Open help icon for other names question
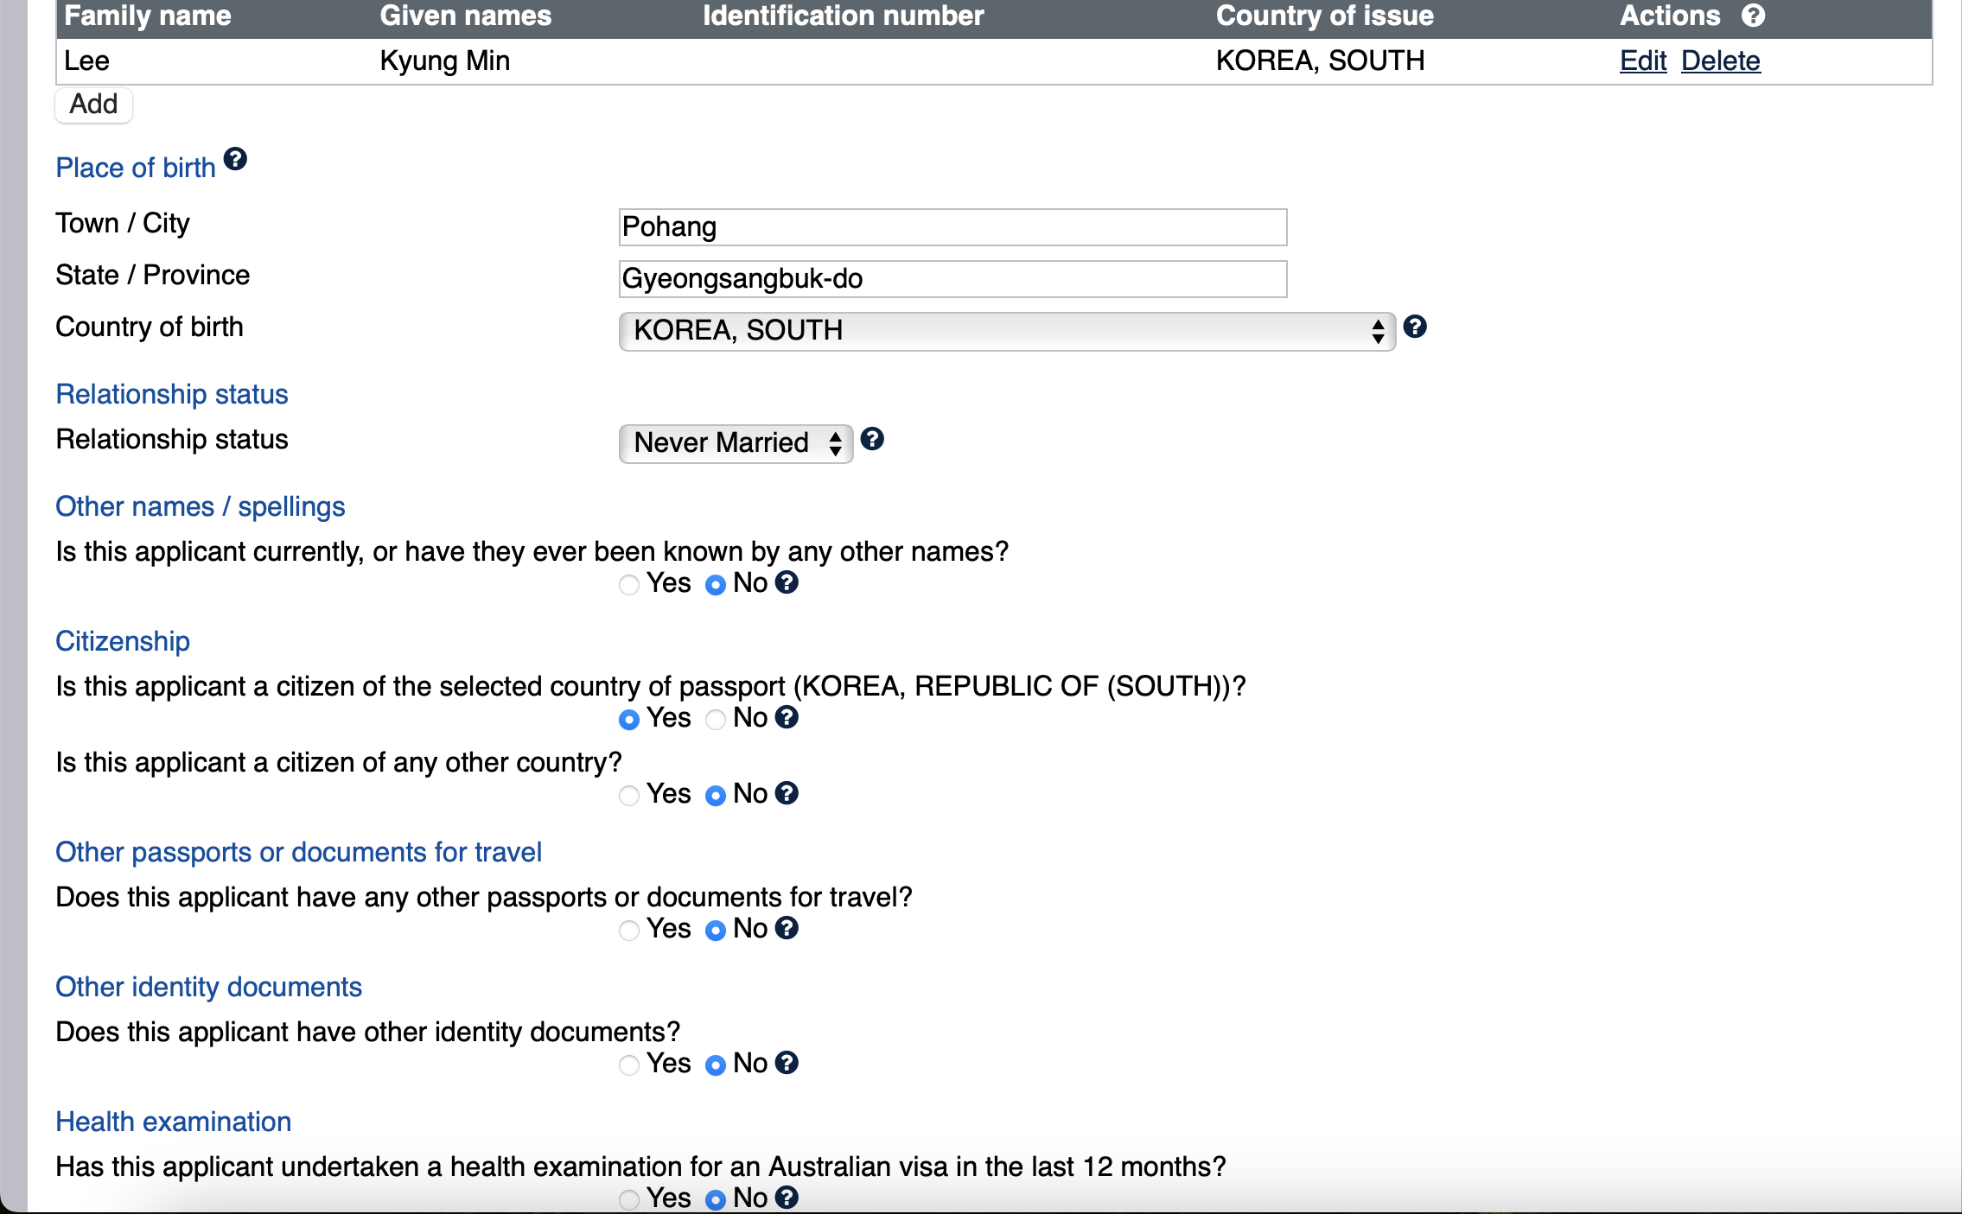The image size is (1962, 1214). (x=787, y=582)
